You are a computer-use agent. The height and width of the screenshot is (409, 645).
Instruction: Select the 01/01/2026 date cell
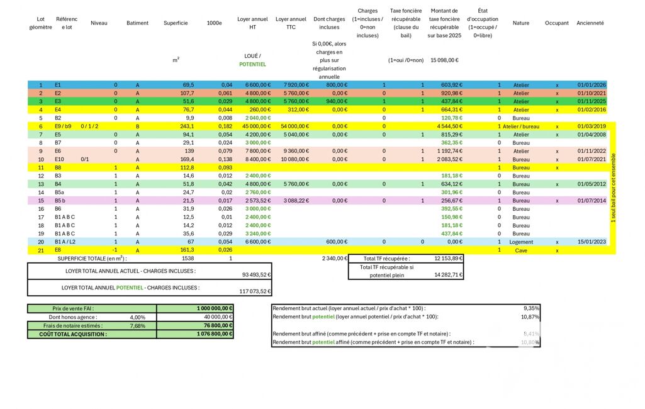(x=591, y=85)
